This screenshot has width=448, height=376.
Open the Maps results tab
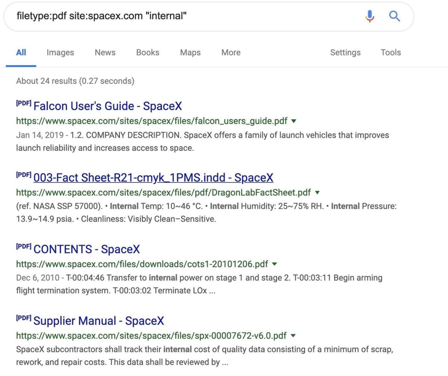coord(190,52)
